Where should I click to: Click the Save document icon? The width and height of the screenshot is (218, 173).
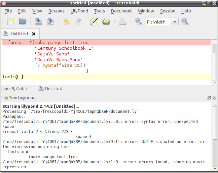tap(38, 21)
